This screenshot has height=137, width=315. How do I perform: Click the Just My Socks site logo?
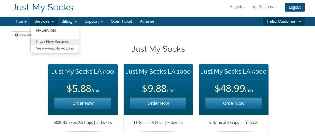tap(42, 7)
